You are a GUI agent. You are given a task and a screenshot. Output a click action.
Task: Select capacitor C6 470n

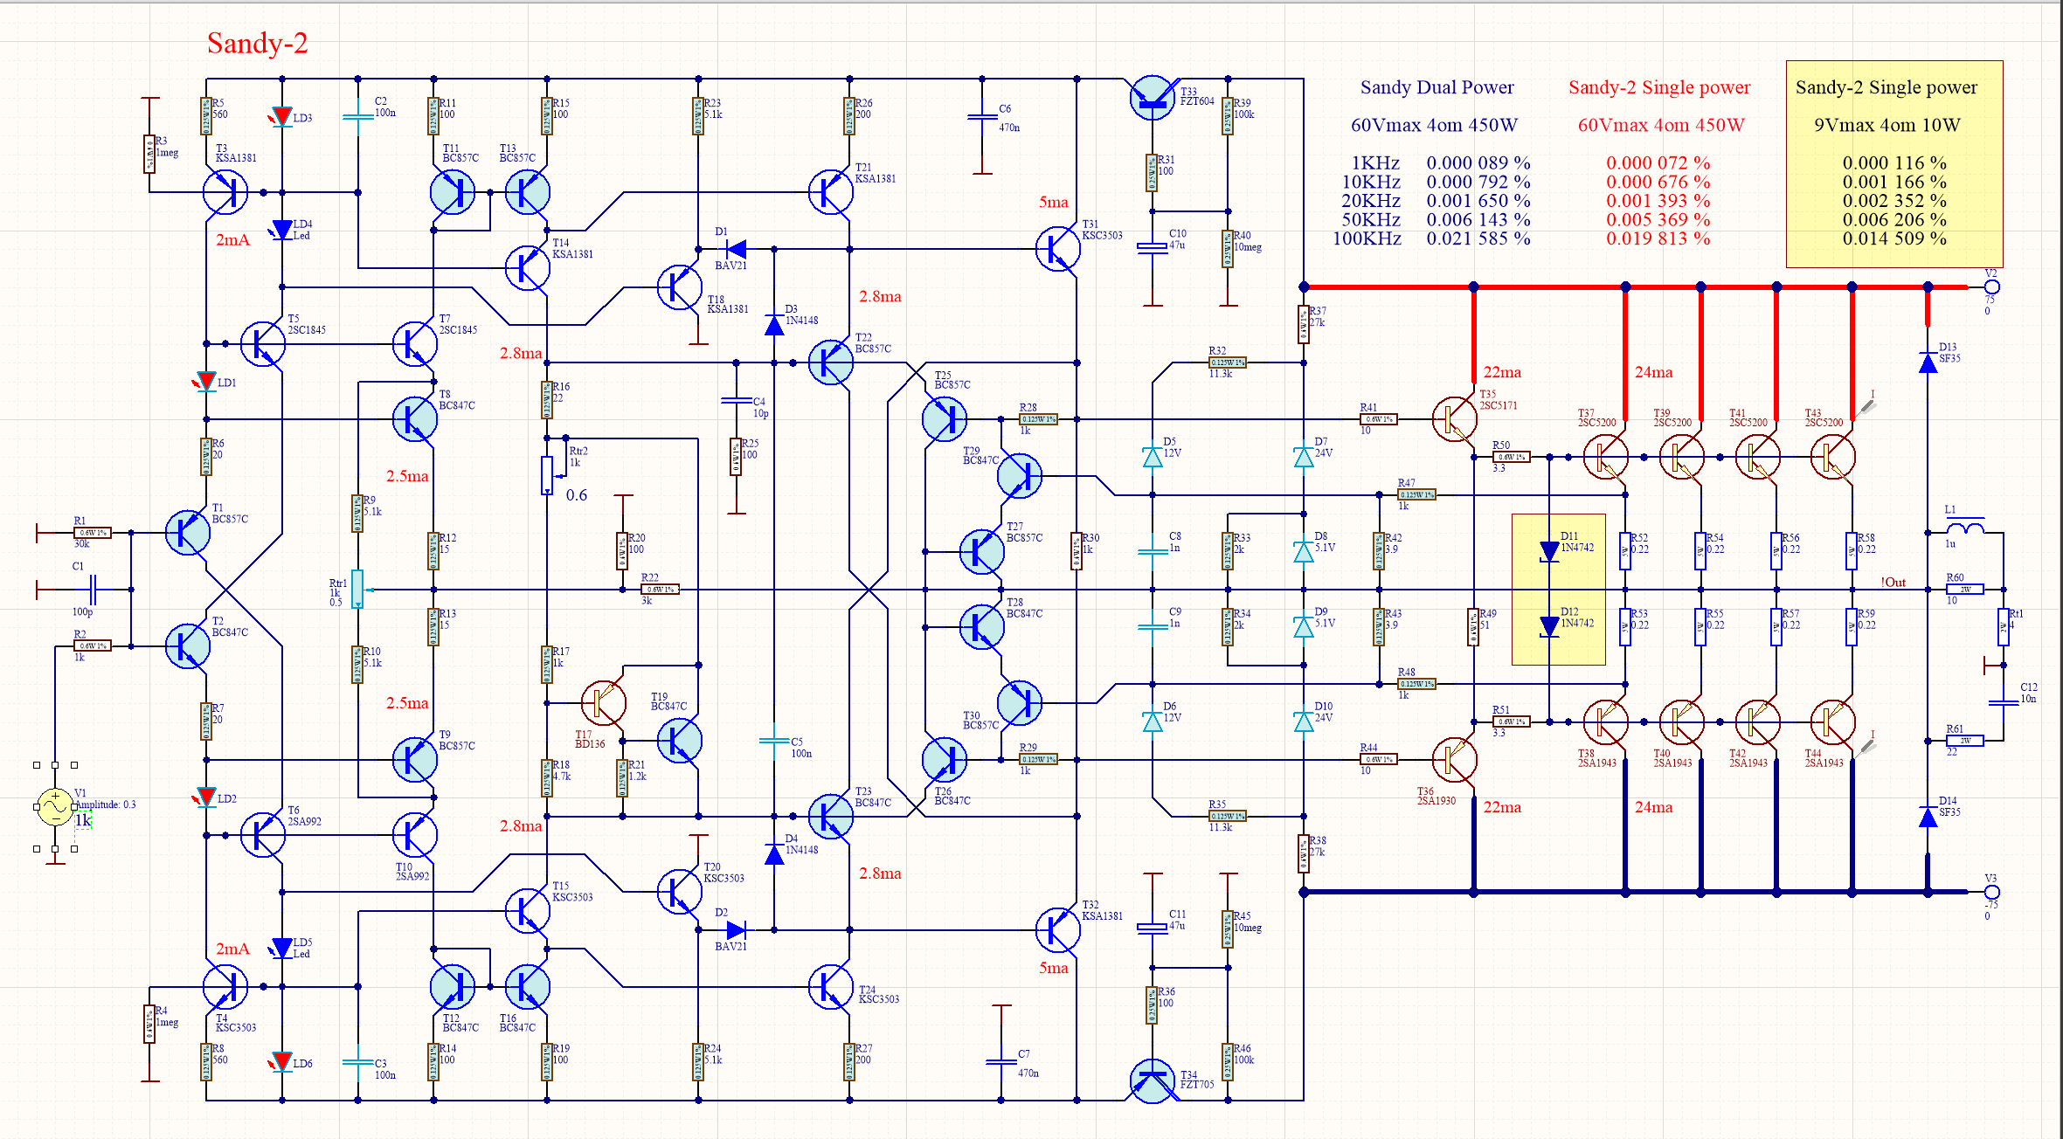pyautogui.click(x=982, y=117)
